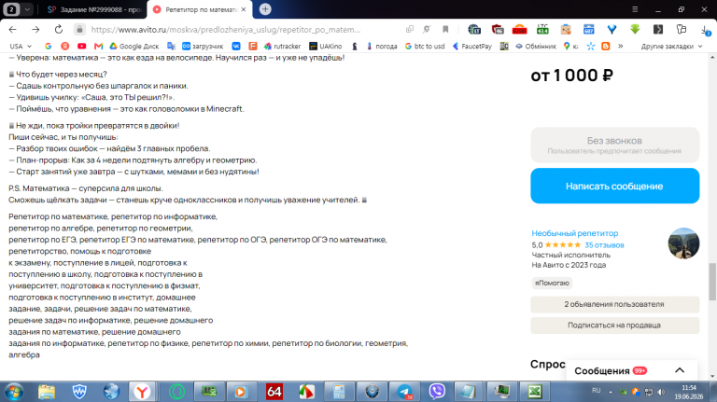Click the LTC price extension icon
Screen dimensions: 717x402
point(542,29)
